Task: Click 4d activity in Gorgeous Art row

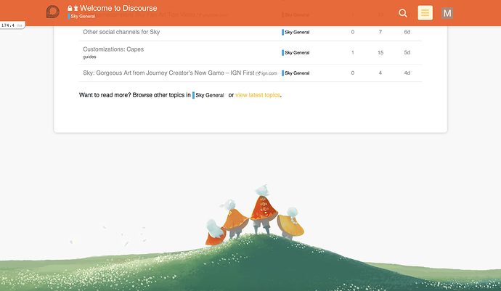Action: pyautogui.click(x=407, y=73)
